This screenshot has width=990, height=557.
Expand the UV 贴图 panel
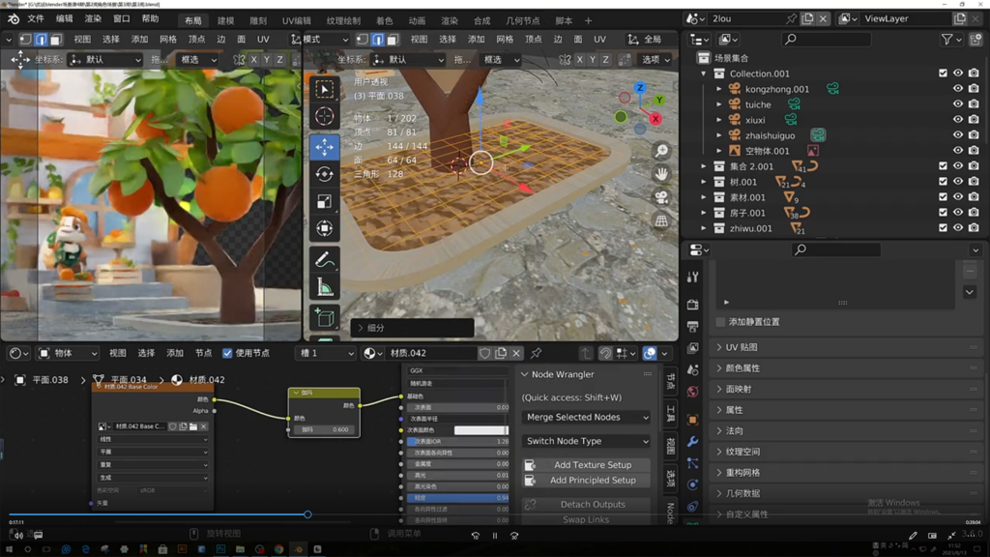742,347
